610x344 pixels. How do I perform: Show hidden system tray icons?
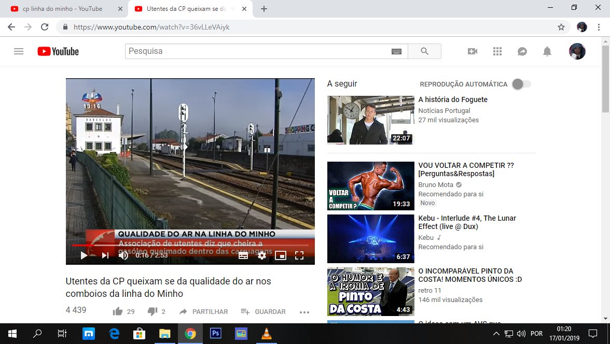[x=496, y=334]
